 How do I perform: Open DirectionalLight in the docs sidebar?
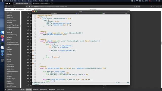pyautogui.click(x=11, y=79)
